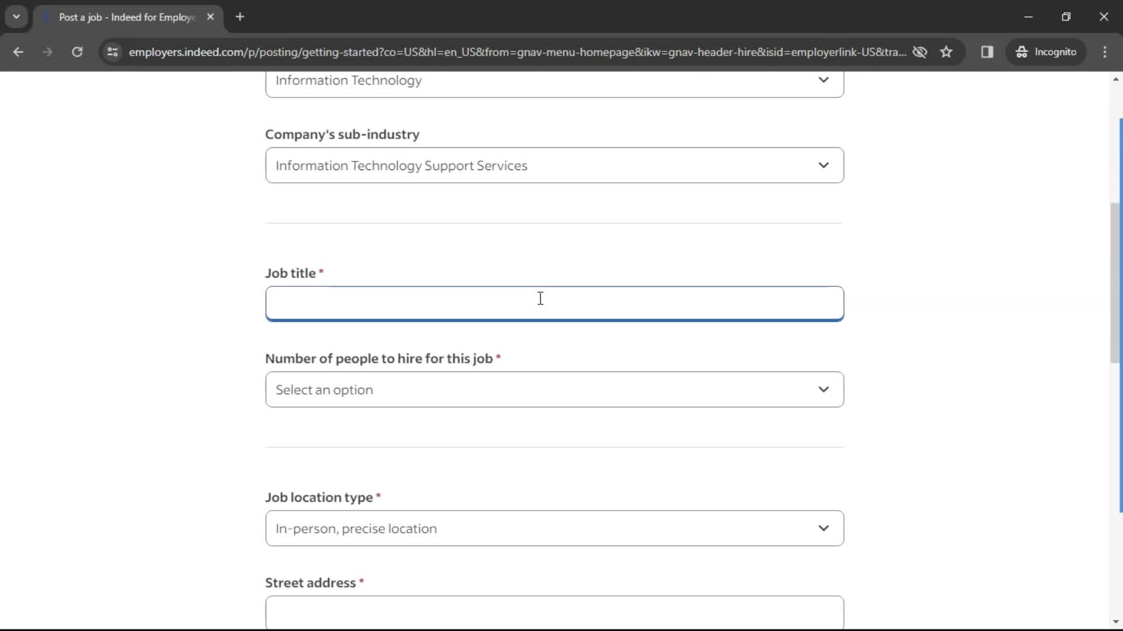Click the new tab plus button
1123x631 pixels.
pyautogui.click(x=240, y=17)
